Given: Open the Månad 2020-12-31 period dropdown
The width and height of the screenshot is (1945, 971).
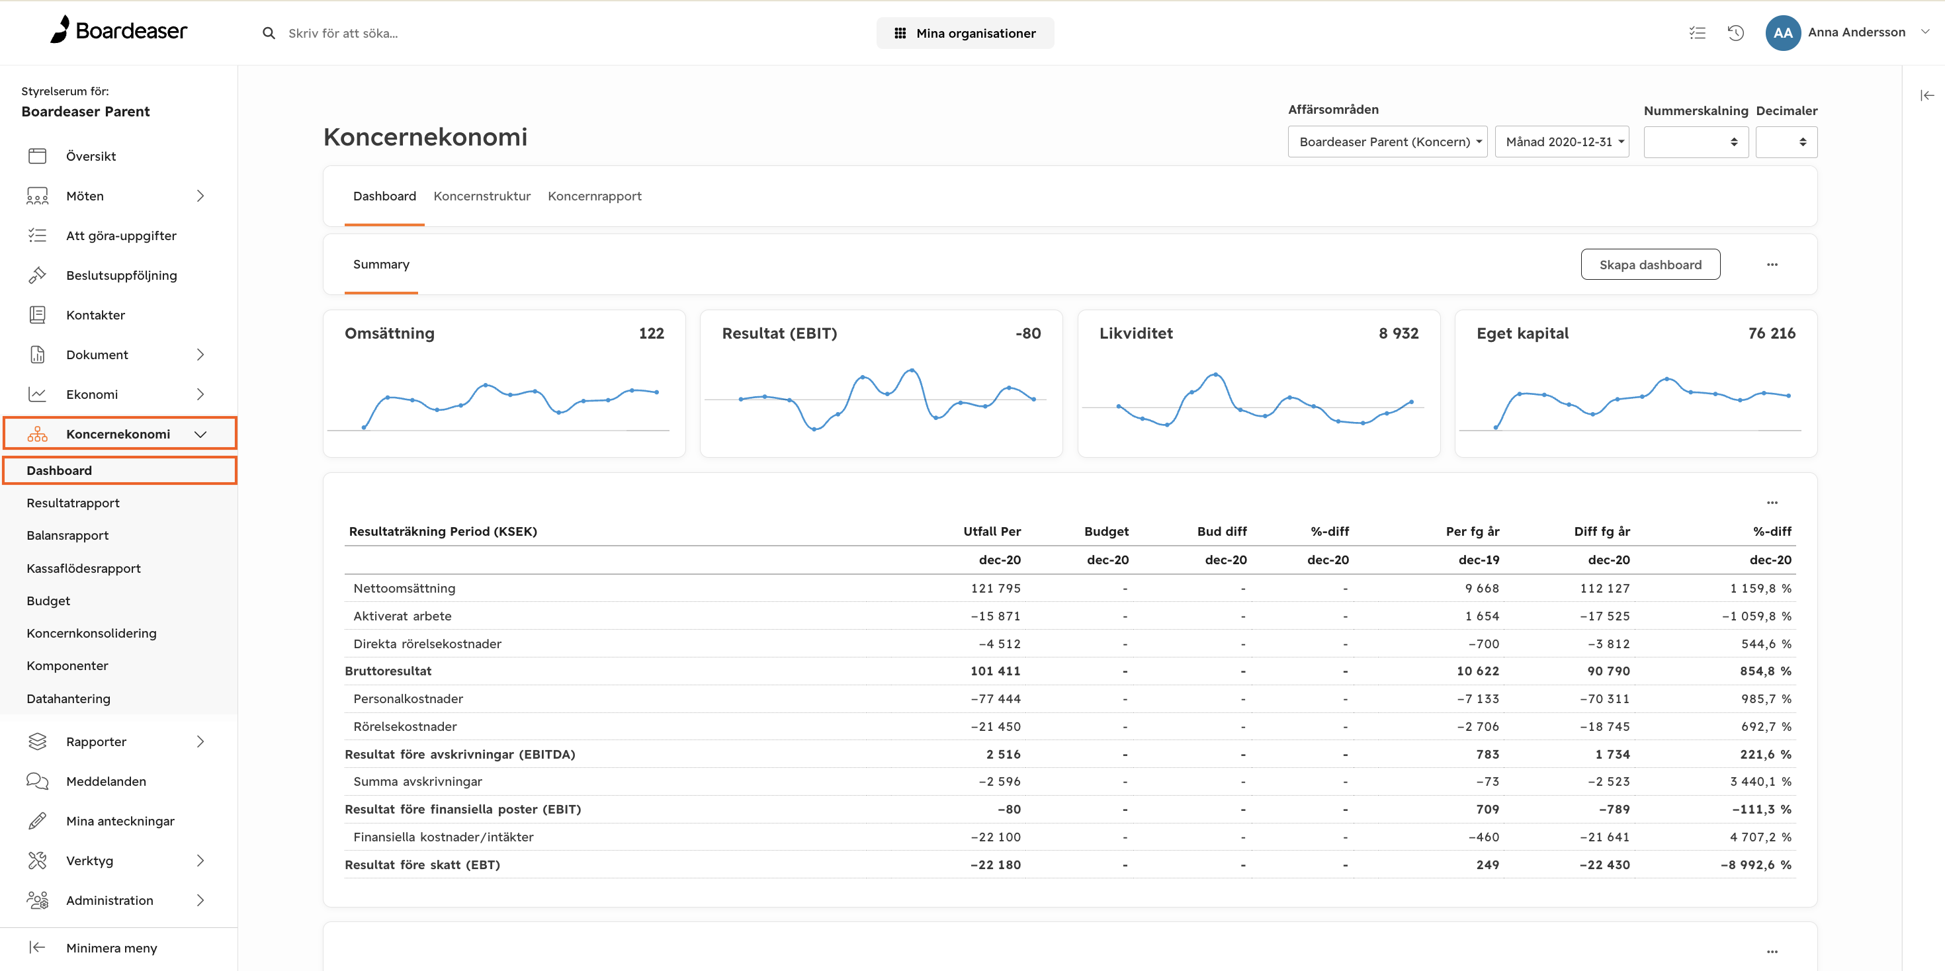Looking at the screenshot, I should click(x=1561, y=142).
